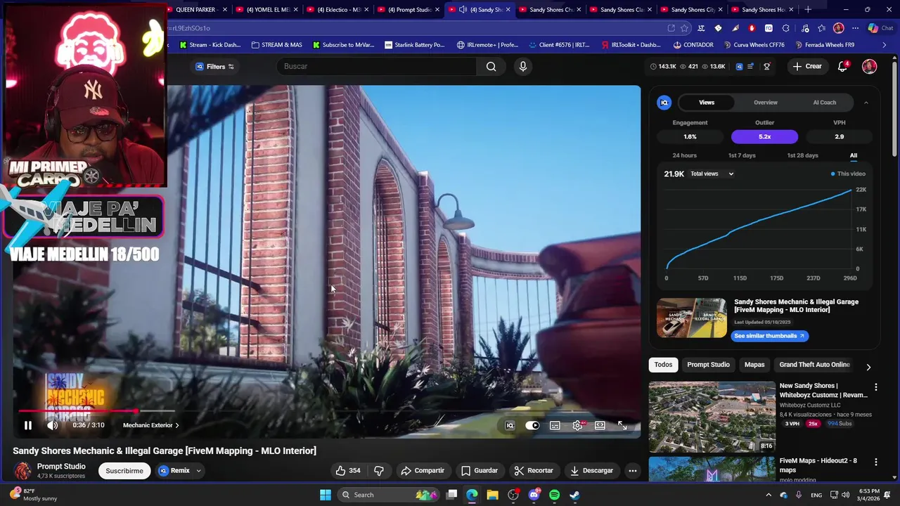Viewport: 900px width, 506px height.
Task: Open the Windows Start menu
Action: point(326,495)
